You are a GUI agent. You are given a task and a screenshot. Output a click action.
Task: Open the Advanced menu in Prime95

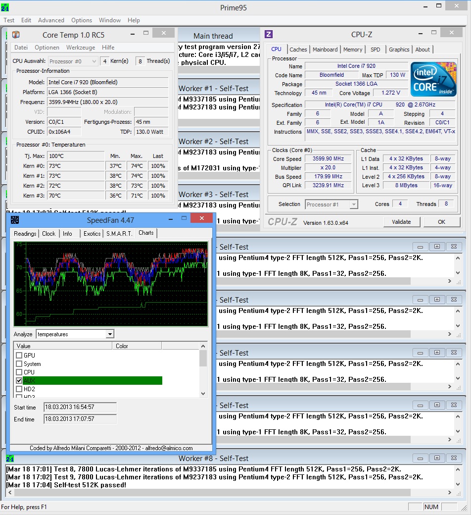51,20
